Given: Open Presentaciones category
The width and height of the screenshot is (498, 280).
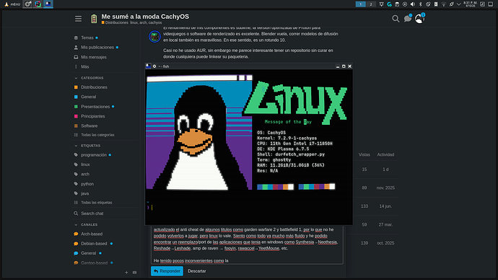Looking at the screenshot, I should click(95, 107).
